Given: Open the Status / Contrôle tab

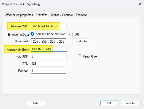Looking at the screenshot, I should click(62, 15).
